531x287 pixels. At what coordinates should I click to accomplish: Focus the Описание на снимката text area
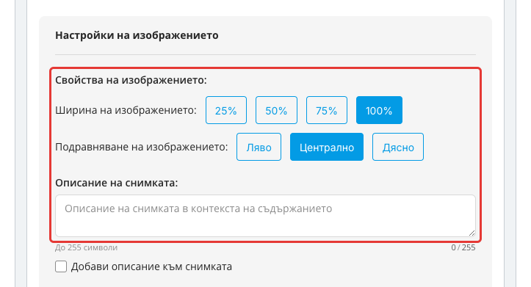coord(266,216)
